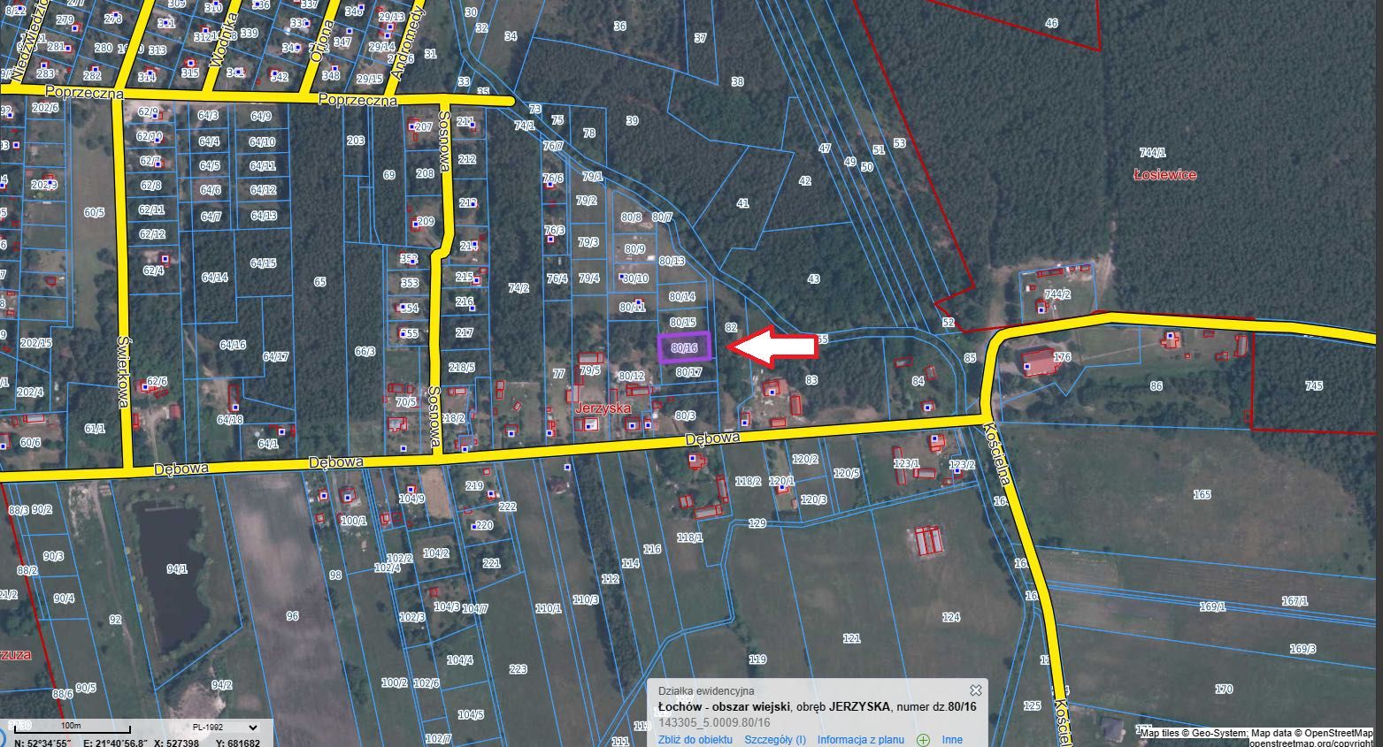Click parcel label 96

292,615
